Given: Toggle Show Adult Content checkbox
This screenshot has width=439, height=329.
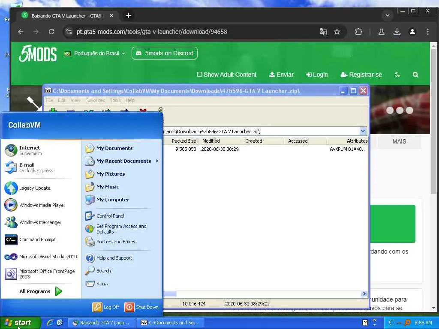Looking at the screenshot, I should (199, 75).
